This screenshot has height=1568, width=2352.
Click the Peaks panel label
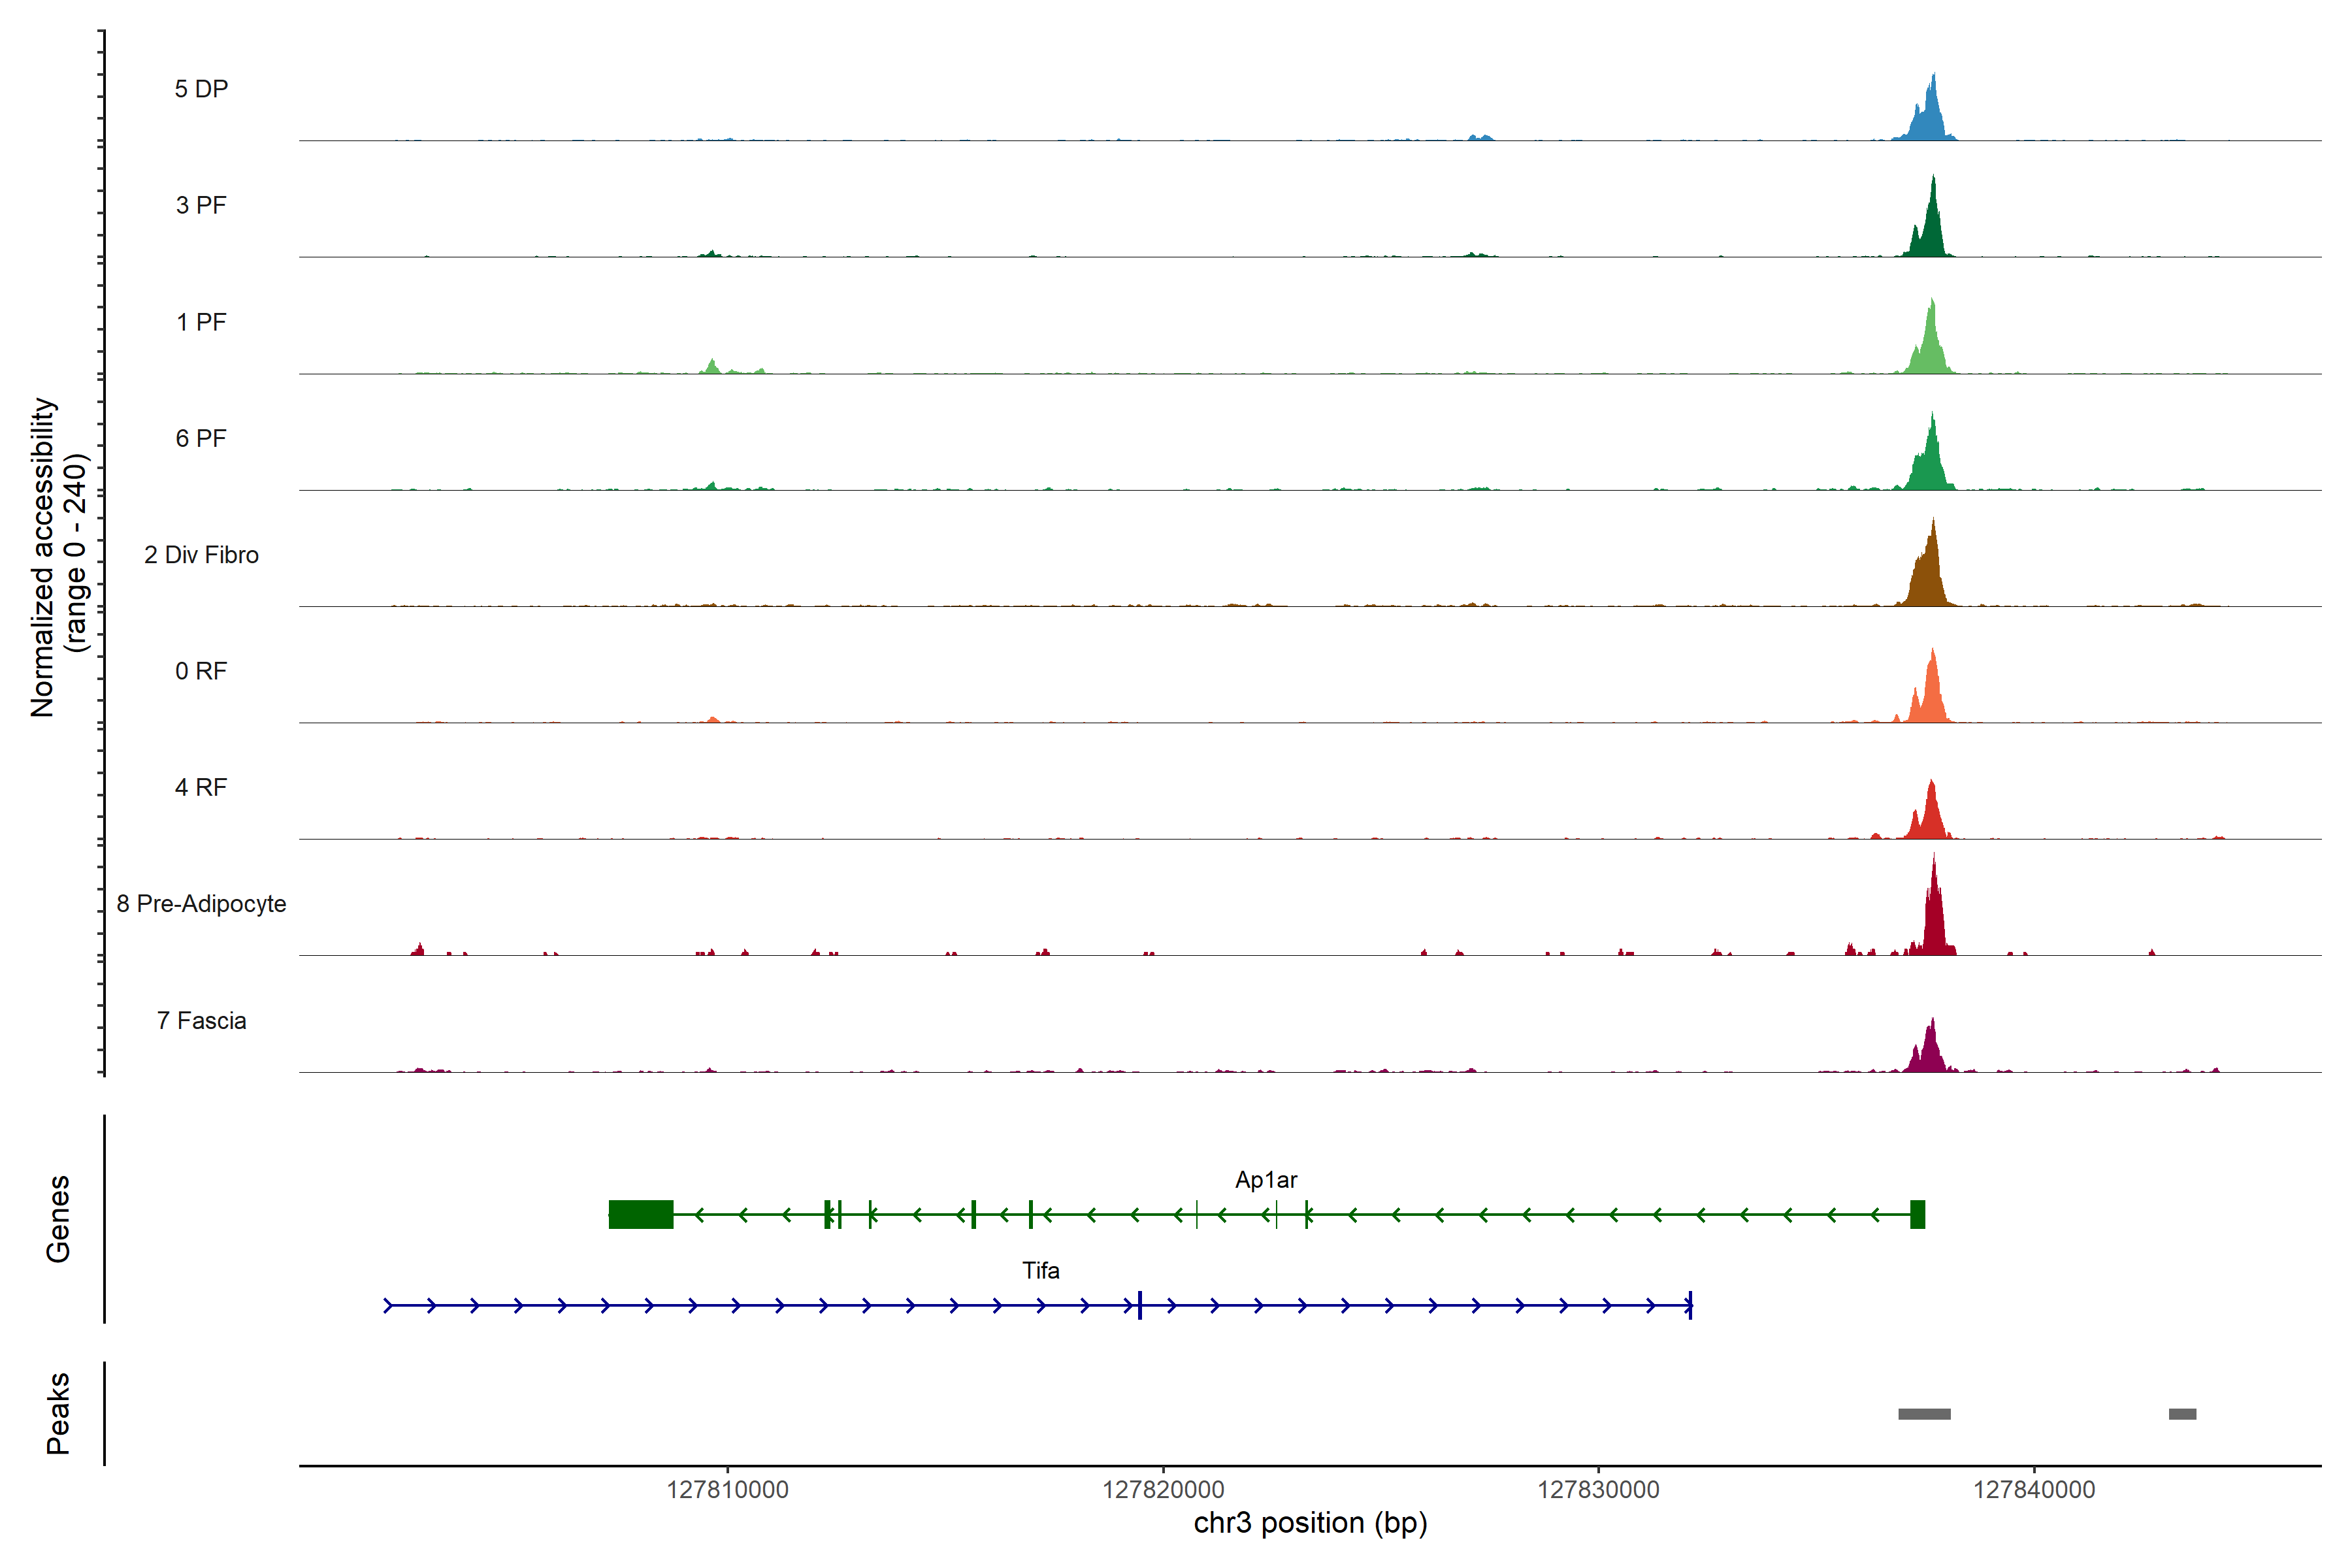click(x=58, y=1413)
